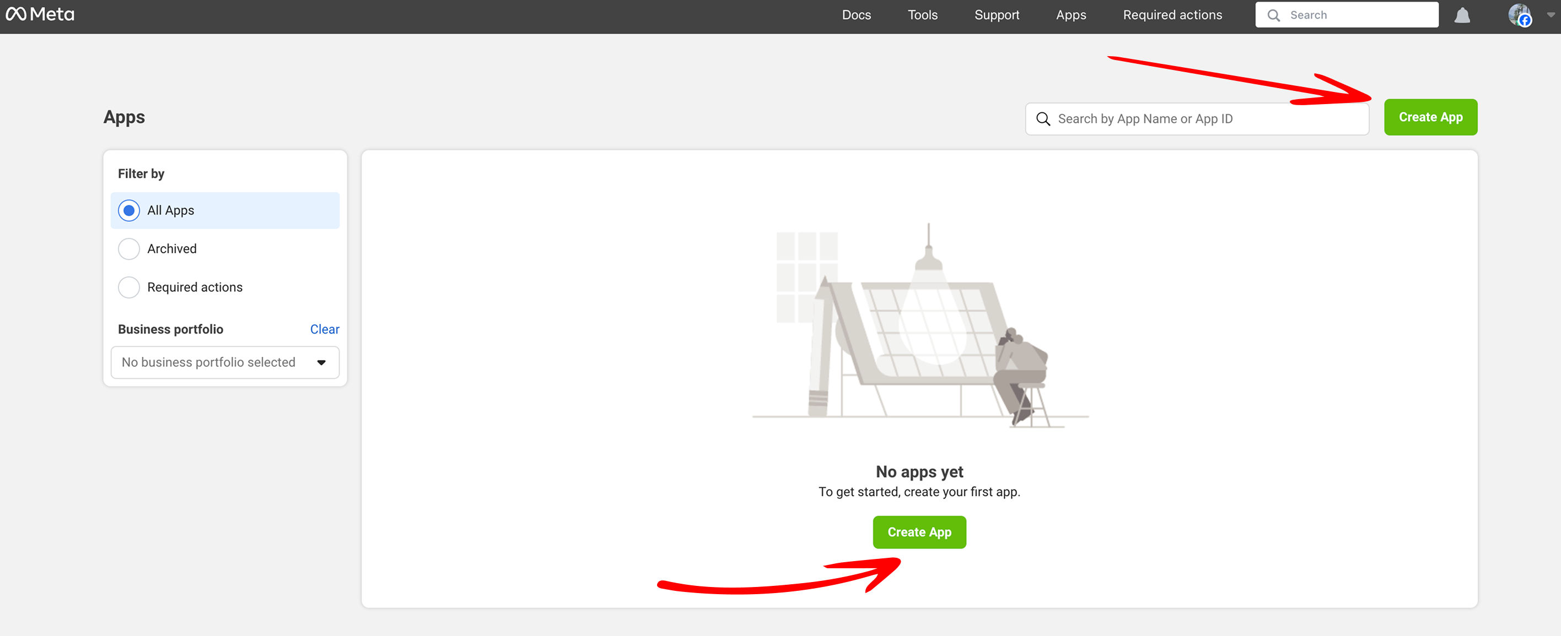This screenshot has height=636, width=1561.
Task: Focus Search by App Name or App ID
Action: click(x=1197, y=118)
